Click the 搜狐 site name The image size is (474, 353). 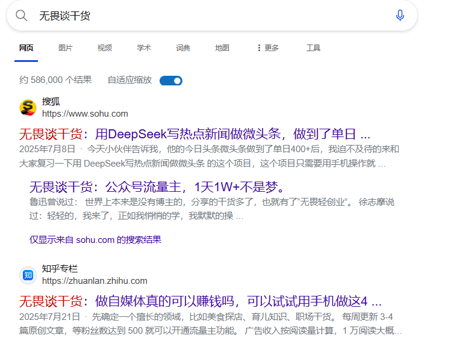pyautogui.click(x=51, y=102)
